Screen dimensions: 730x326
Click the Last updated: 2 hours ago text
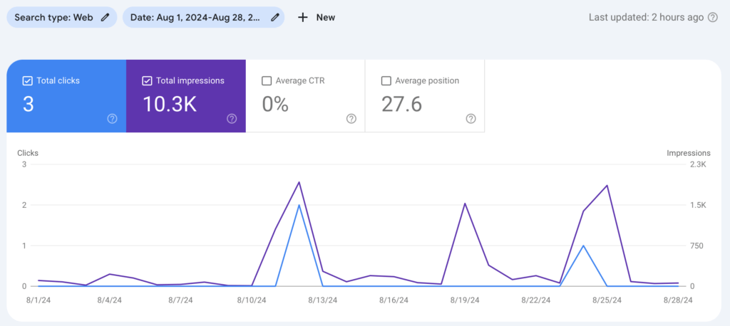[646, 17]
